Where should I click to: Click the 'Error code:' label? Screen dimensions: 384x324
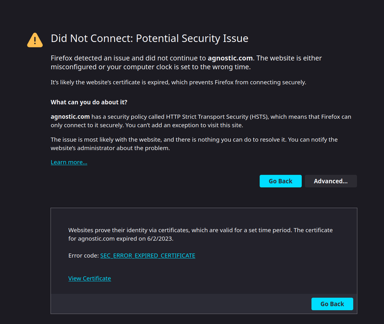84,256
